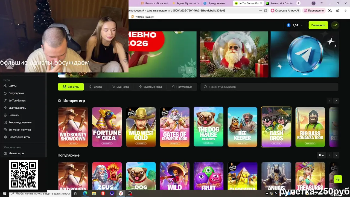Open the Santa Claus promo banner

234,54
